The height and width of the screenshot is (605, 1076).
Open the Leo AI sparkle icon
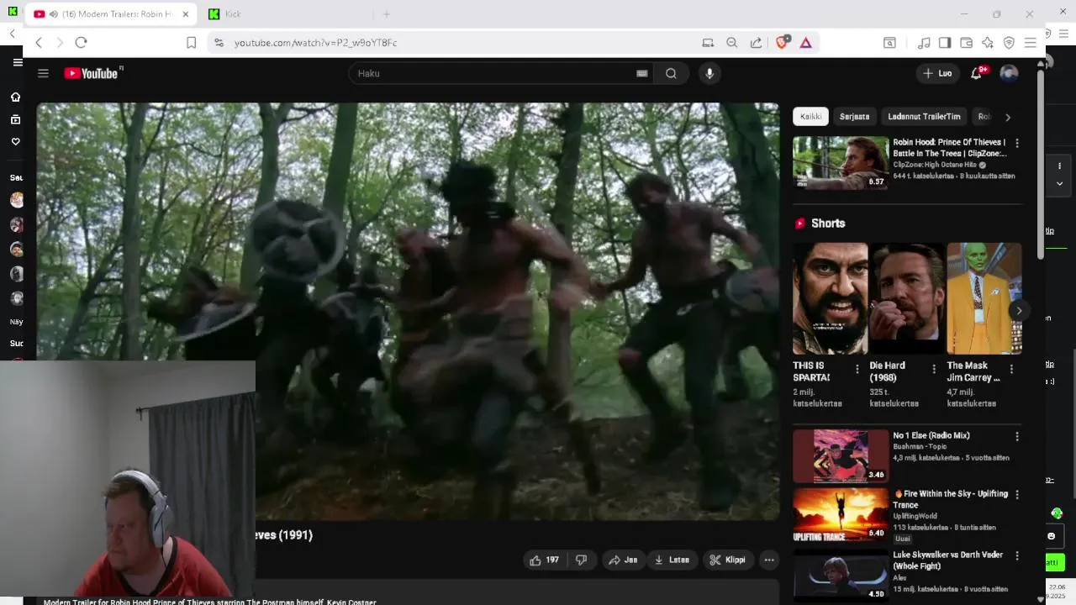tap(988, 43)
